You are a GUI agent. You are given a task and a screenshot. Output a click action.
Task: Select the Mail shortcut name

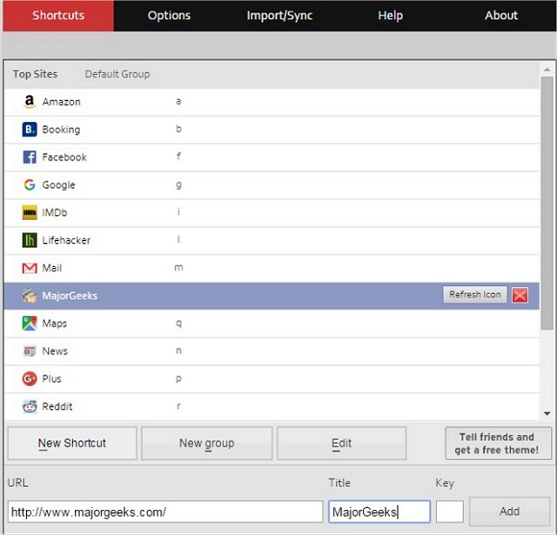[x=52, y=268]
